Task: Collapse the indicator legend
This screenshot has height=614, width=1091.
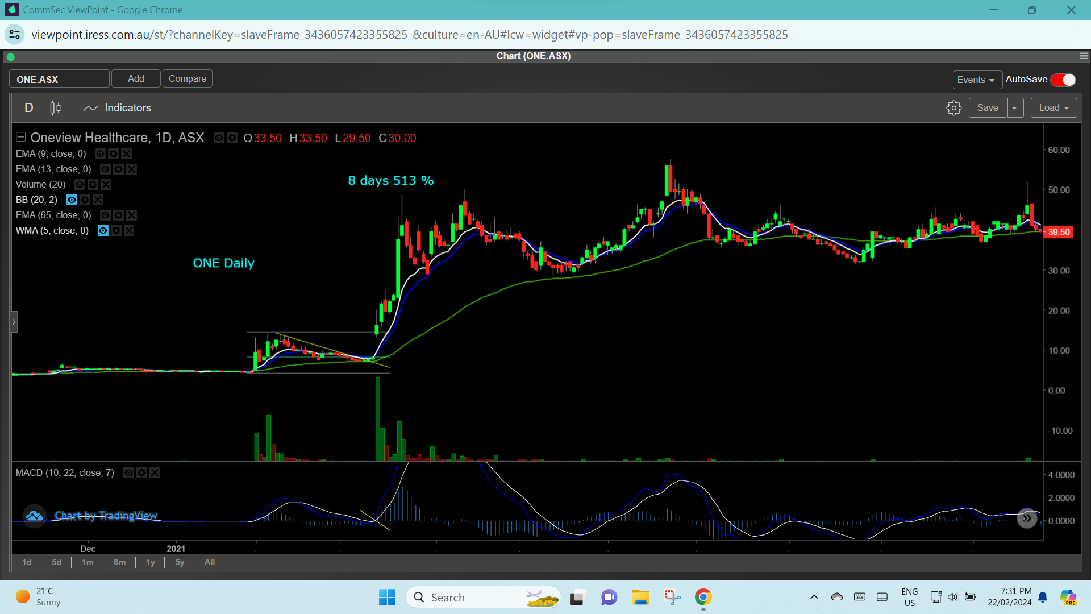Action: coord(20,137)
